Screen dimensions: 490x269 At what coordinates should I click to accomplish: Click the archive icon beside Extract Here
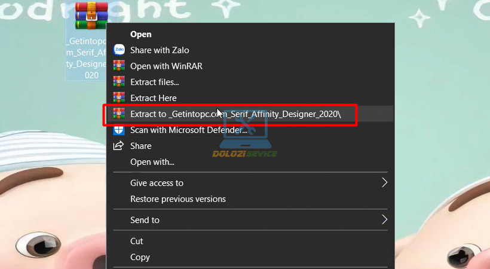point(118,98)
